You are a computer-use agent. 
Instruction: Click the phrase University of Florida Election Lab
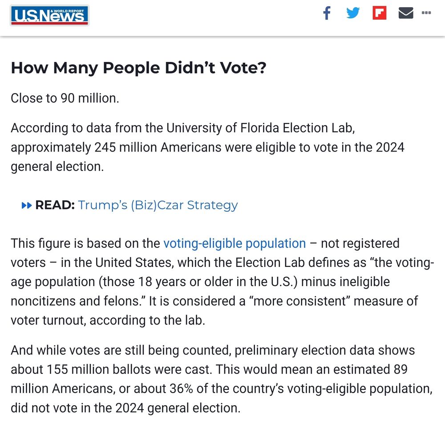(x=260, y=128)
